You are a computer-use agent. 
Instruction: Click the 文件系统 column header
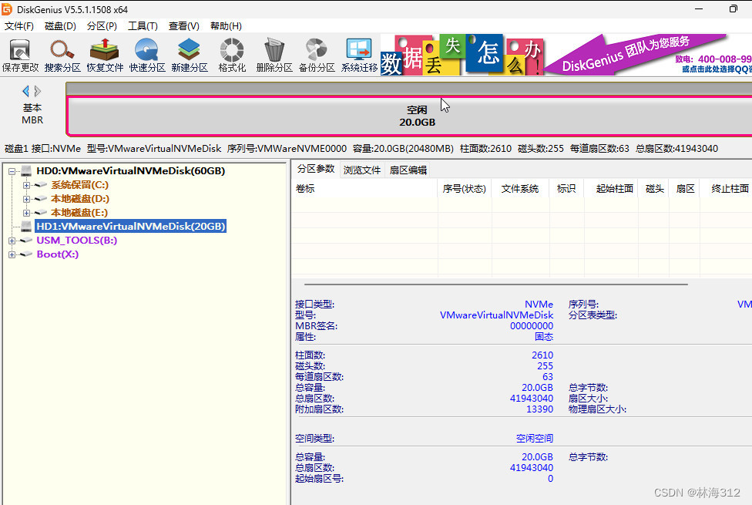coord(520,189)
